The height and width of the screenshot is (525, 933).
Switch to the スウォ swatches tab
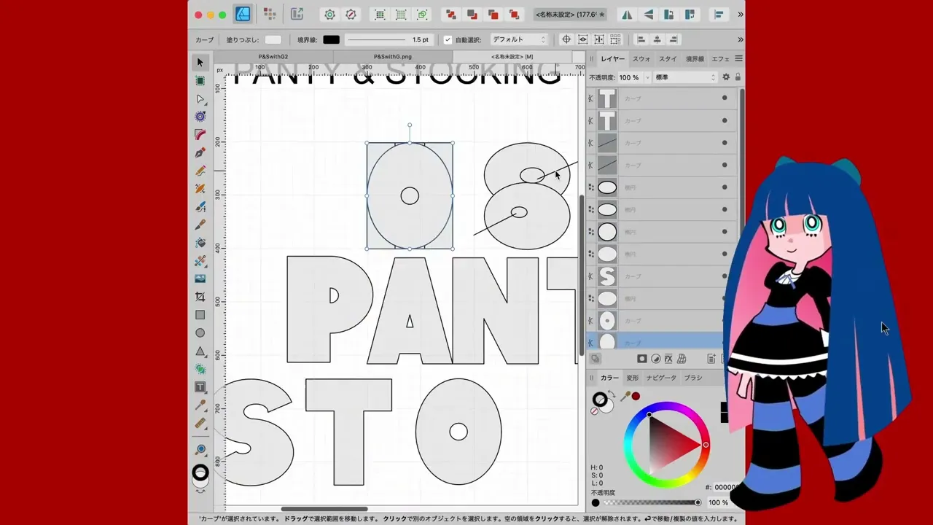click(641, 58)
